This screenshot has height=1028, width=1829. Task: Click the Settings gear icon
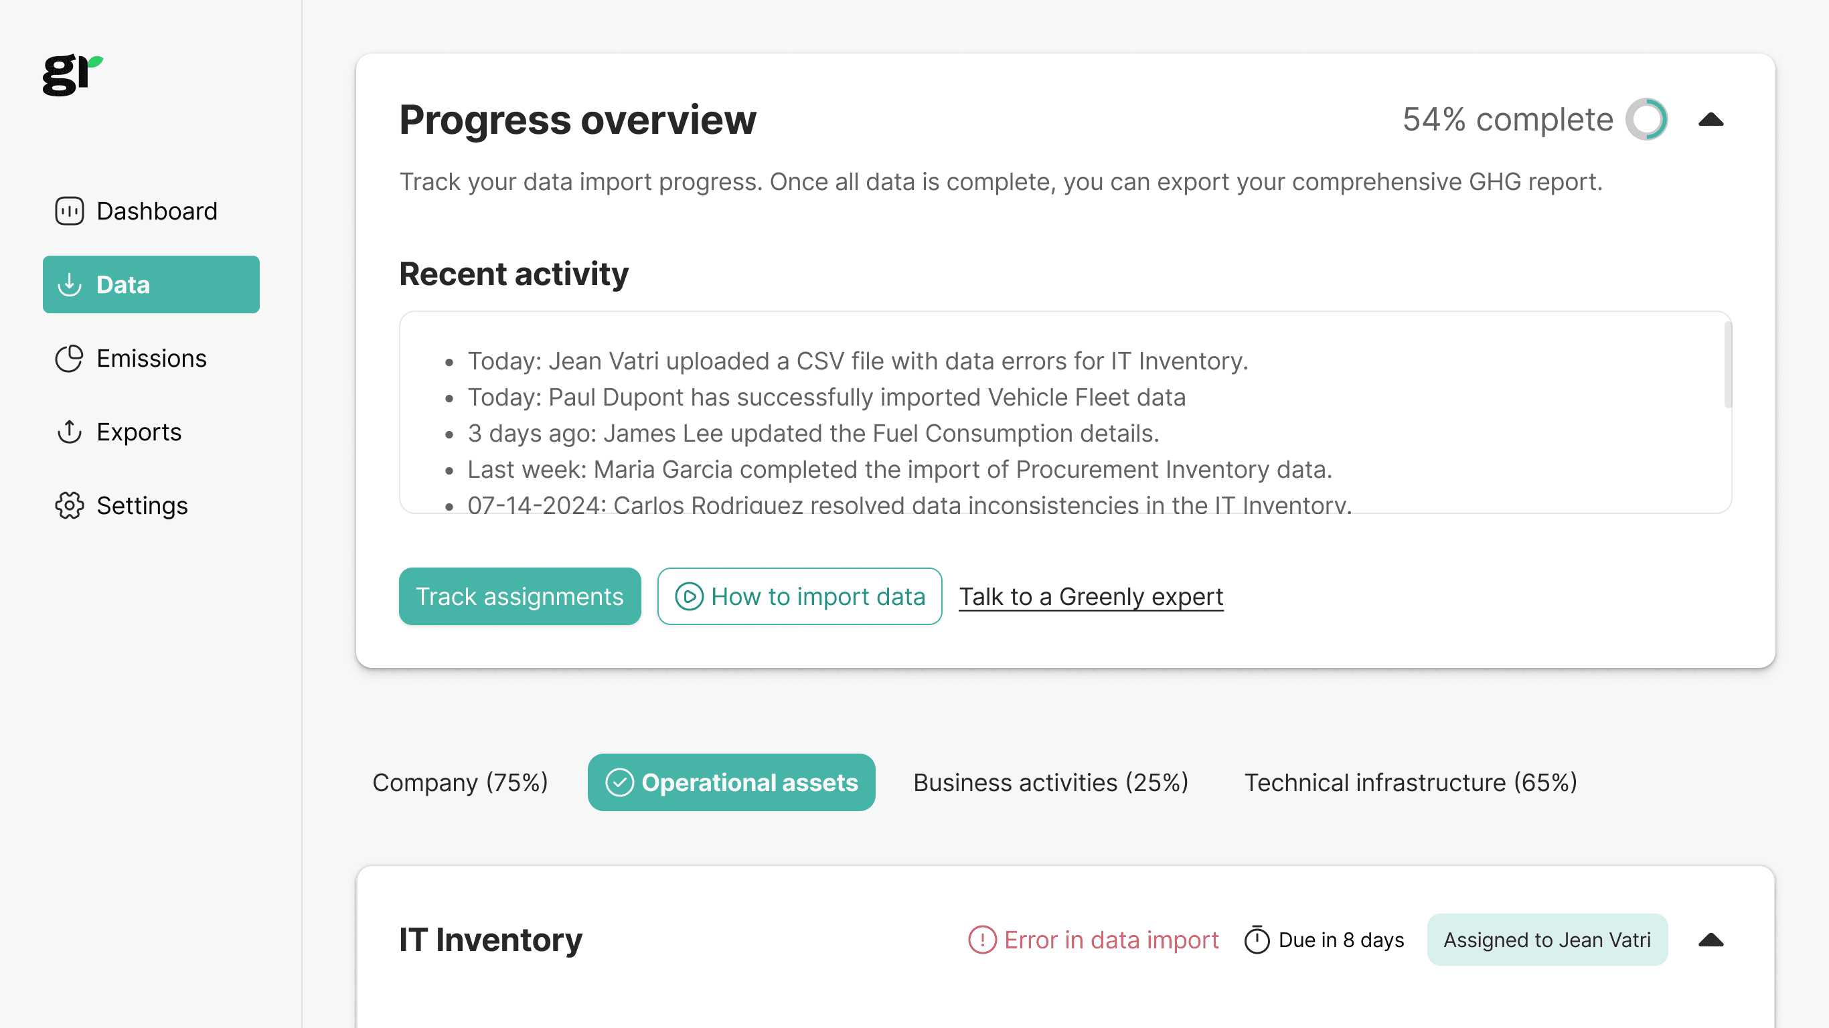[x=70, y=505]
